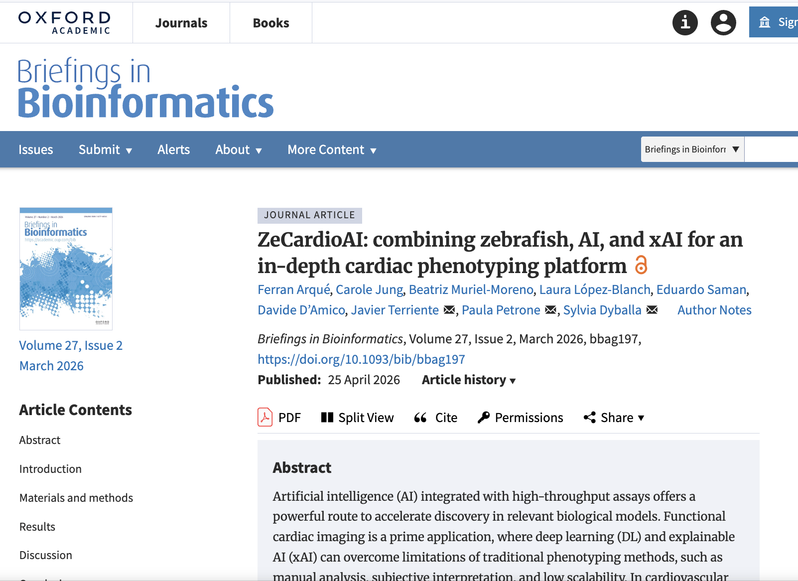Open the Alerts menu item
The image size is (798, 581).
[x=173, y=149]
